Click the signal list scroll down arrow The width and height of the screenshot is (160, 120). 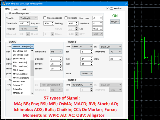(32, 93)
